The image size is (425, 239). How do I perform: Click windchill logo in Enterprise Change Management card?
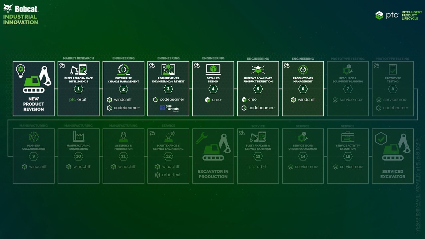[119, 99]
